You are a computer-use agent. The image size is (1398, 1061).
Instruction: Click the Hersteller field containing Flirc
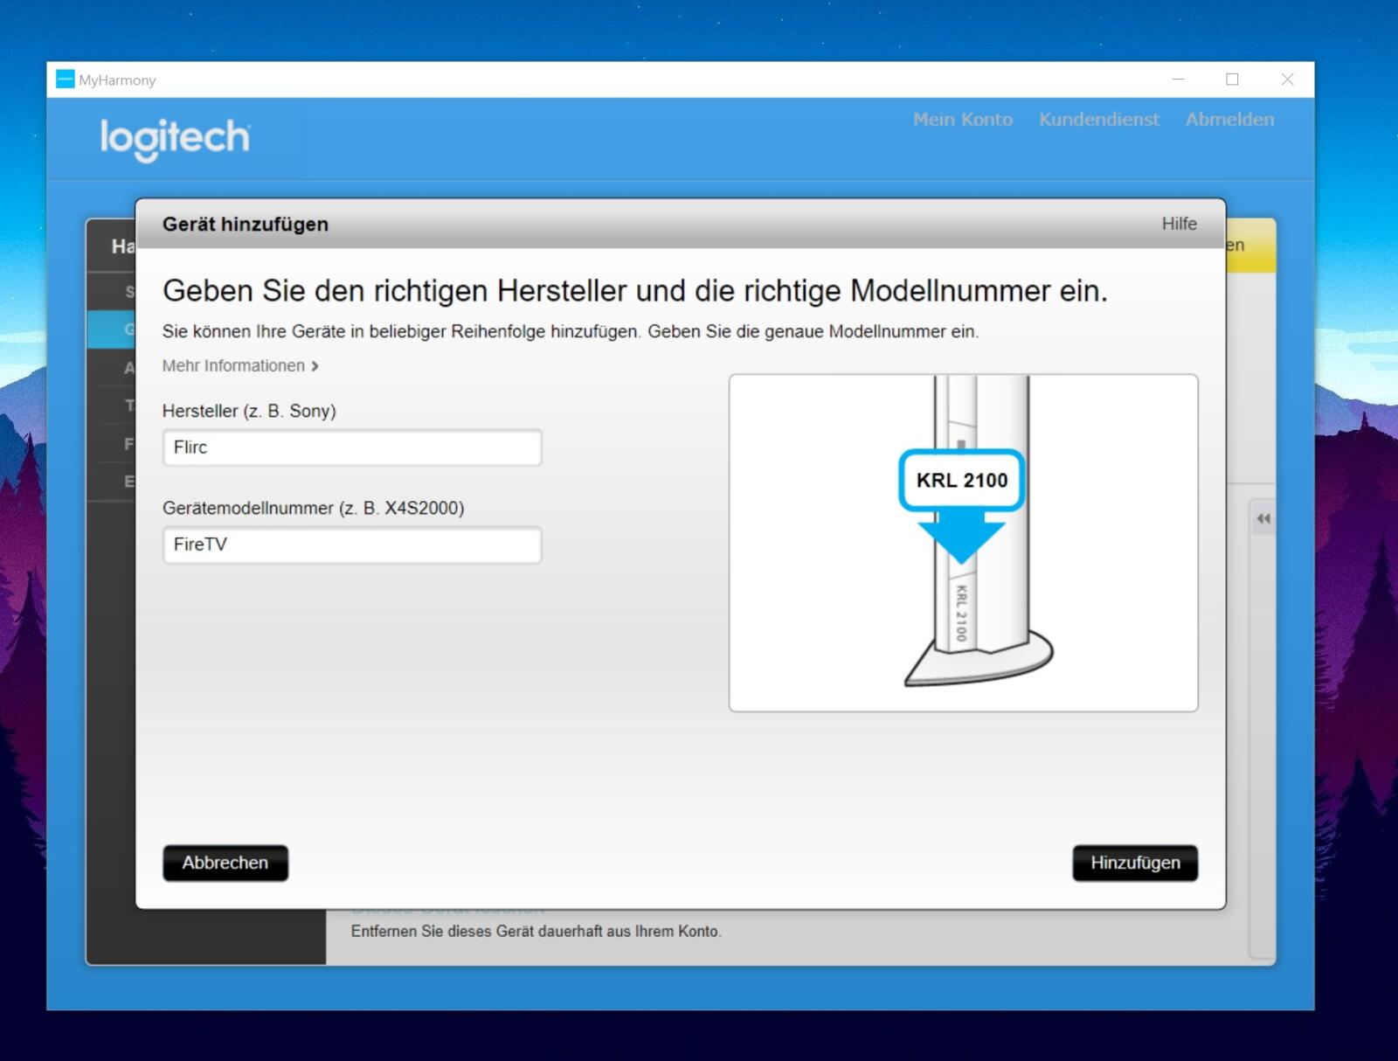click(352, 447)
